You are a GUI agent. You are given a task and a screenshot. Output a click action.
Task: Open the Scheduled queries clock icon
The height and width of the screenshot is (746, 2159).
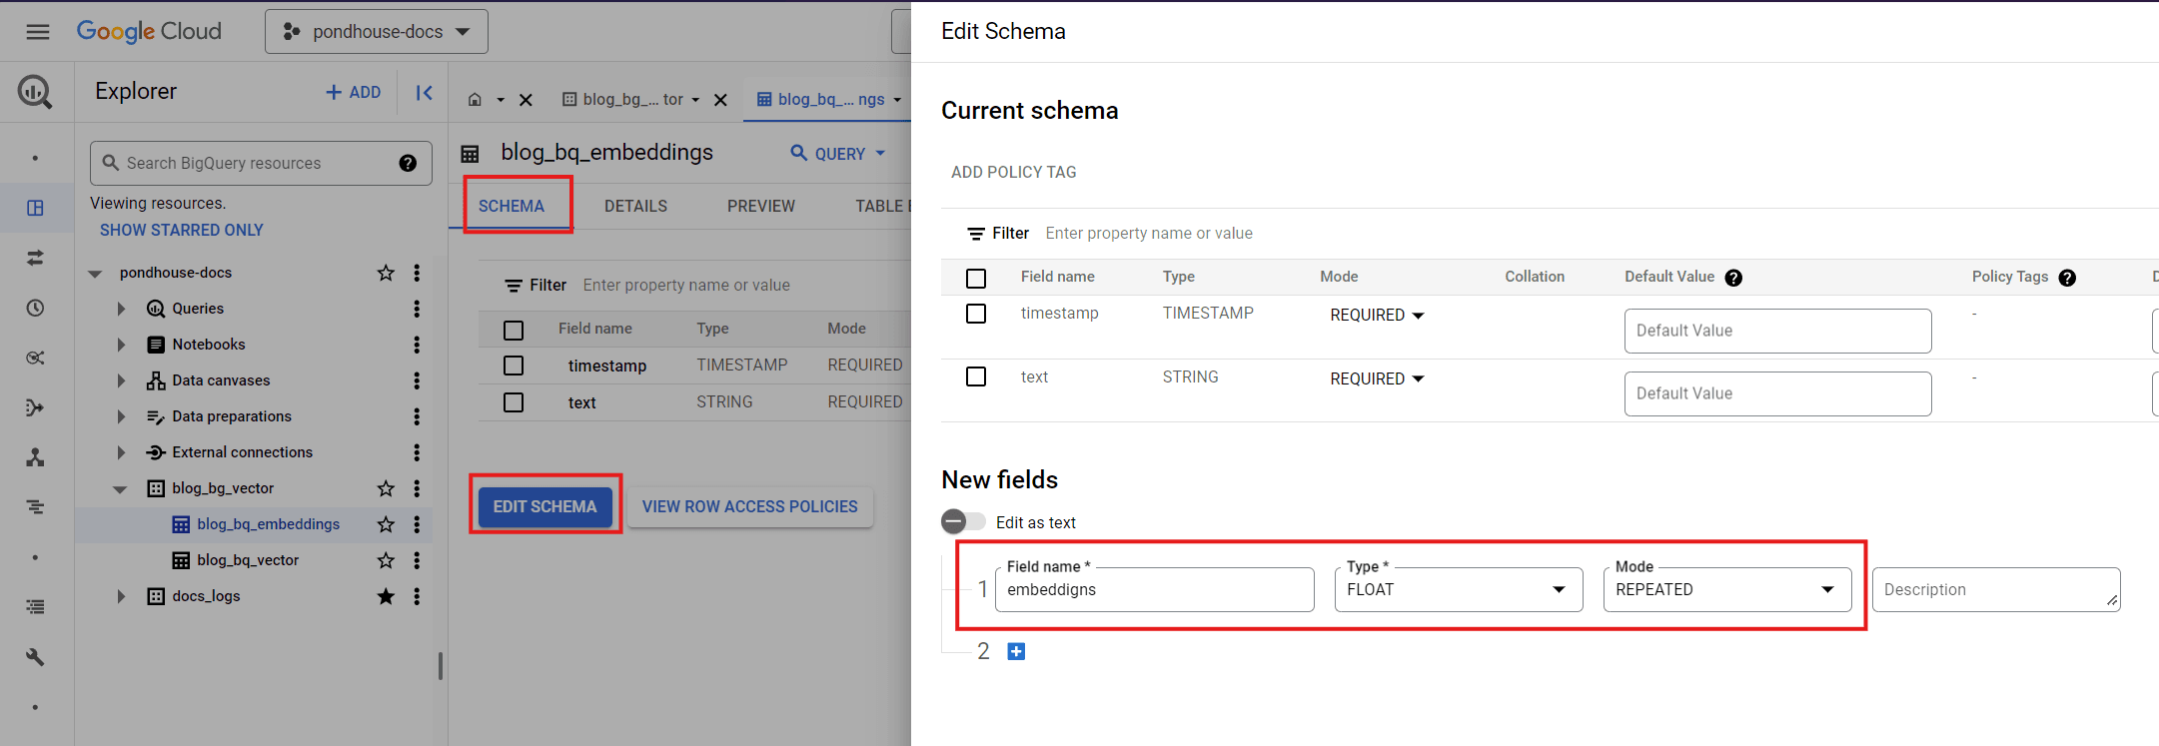35,308
